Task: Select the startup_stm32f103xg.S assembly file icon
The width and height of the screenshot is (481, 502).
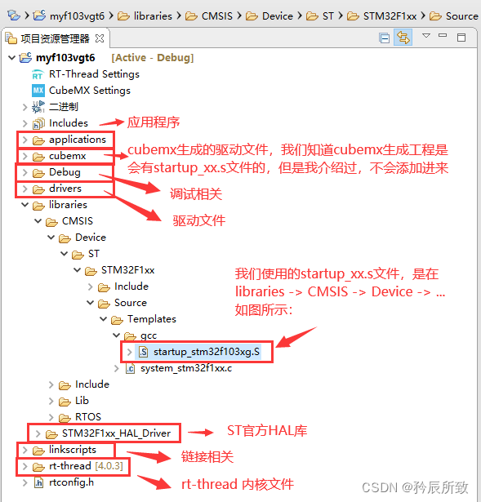Action: pyautogui.click(x=143, y=352)
